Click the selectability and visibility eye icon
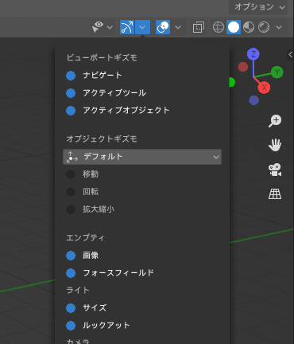This screenshot has width=294, height=344. click(98, 27)
